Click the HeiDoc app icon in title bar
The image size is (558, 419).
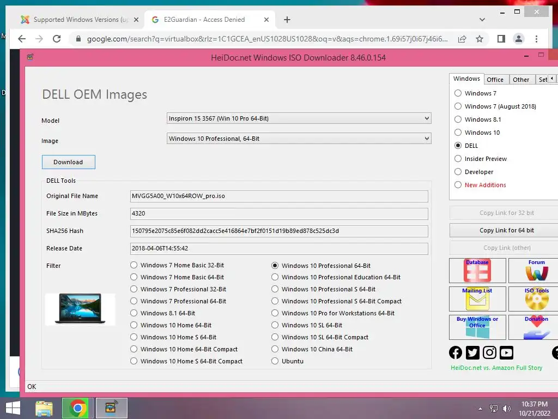point(31,57)
